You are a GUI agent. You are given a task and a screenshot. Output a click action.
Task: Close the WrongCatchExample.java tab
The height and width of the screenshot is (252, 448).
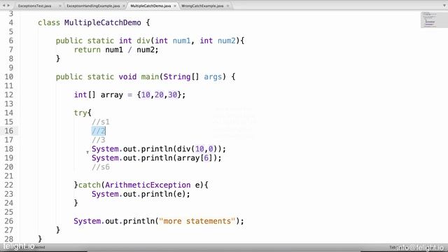pyautogui.click(x=227, y=6)
